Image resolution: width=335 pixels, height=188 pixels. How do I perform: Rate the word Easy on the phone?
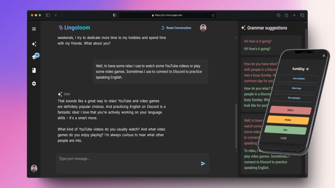[x=285, y=130]
